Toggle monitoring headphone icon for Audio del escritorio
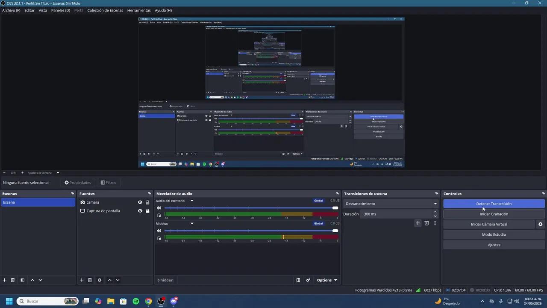 point(159,215)
